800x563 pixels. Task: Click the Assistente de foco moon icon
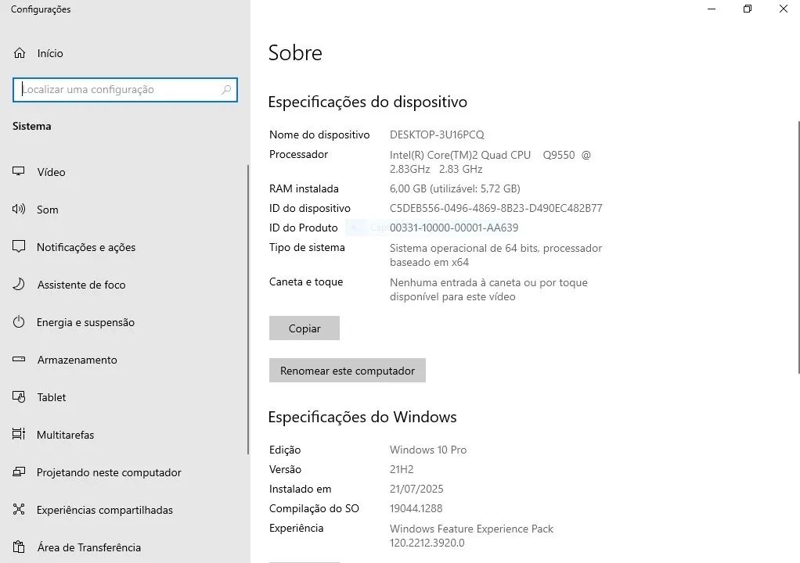[x=18, y=285]
